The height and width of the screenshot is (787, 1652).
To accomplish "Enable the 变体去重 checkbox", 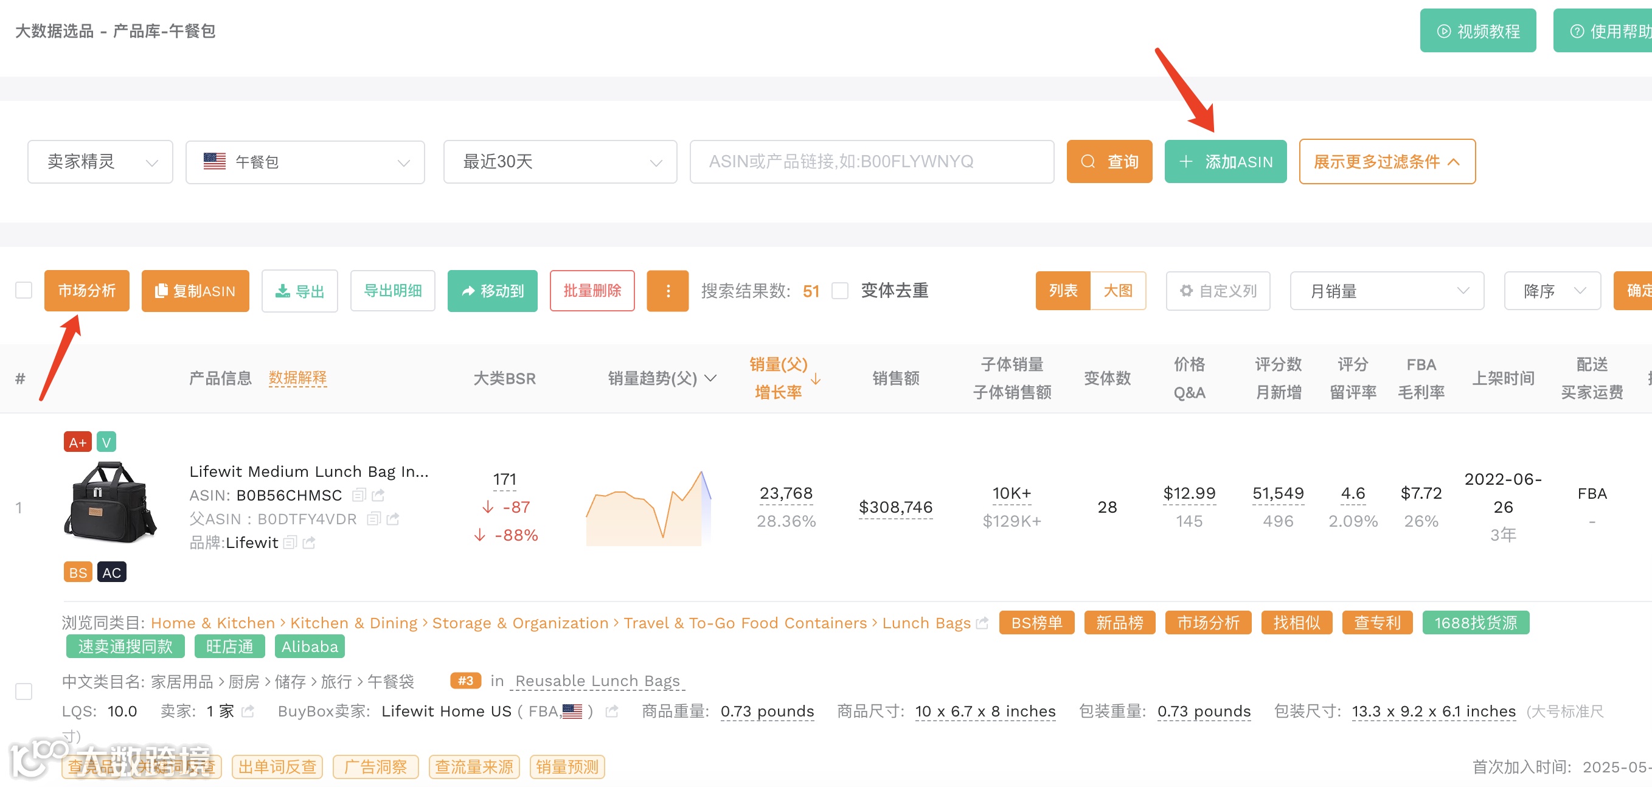I will pos(839,291).
